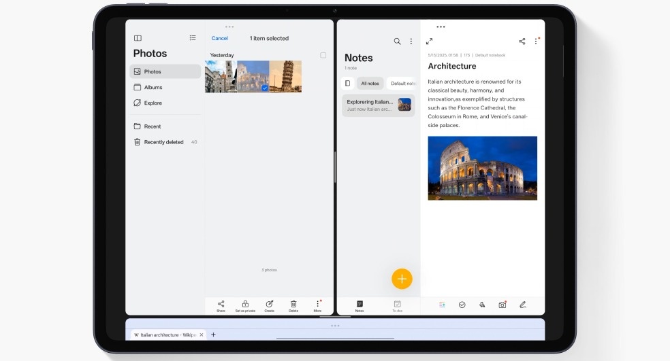Image resolution: width=670 pixels, height=361 pixels.
Task: Toggle the Photos sidebar panel
Action: pos(138,38)
